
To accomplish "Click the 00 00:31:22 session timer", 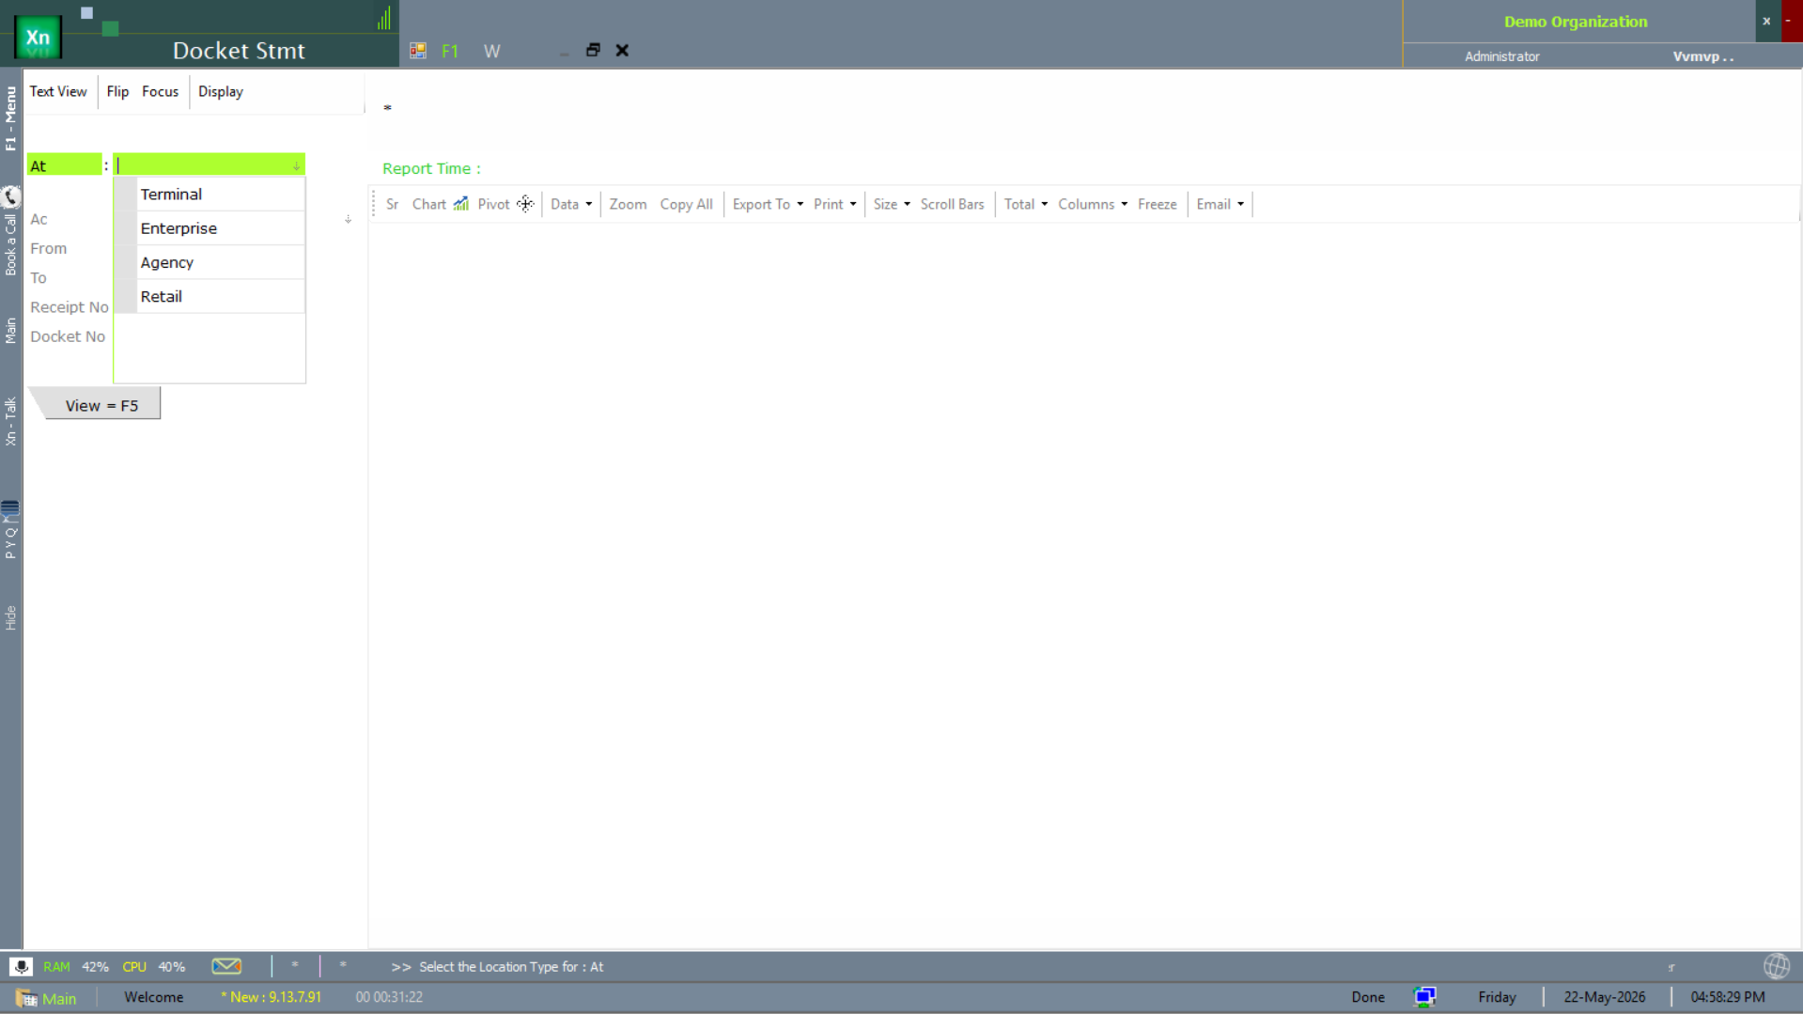I will [389, 997].
